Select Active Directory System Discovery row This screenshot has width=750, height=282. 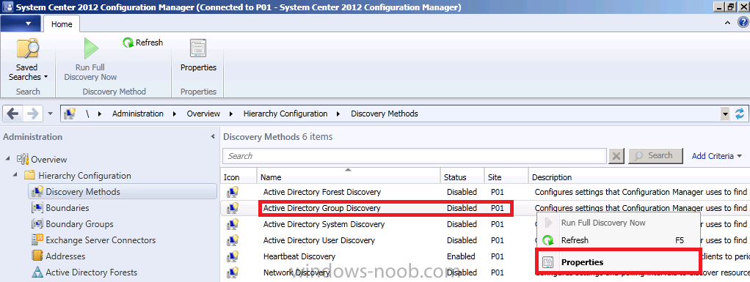pos(485,224)
